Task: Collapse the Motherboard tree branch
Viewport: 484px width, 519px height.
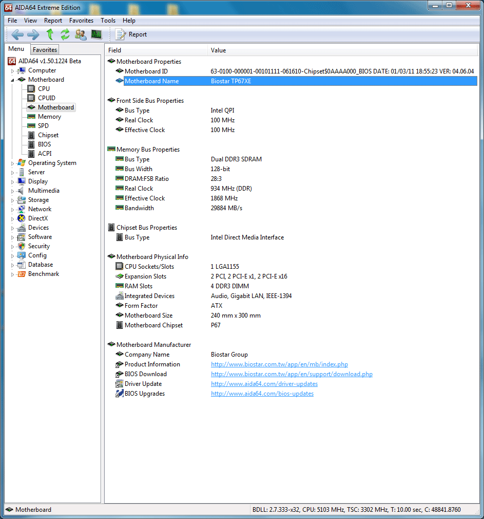Action: 12,80
